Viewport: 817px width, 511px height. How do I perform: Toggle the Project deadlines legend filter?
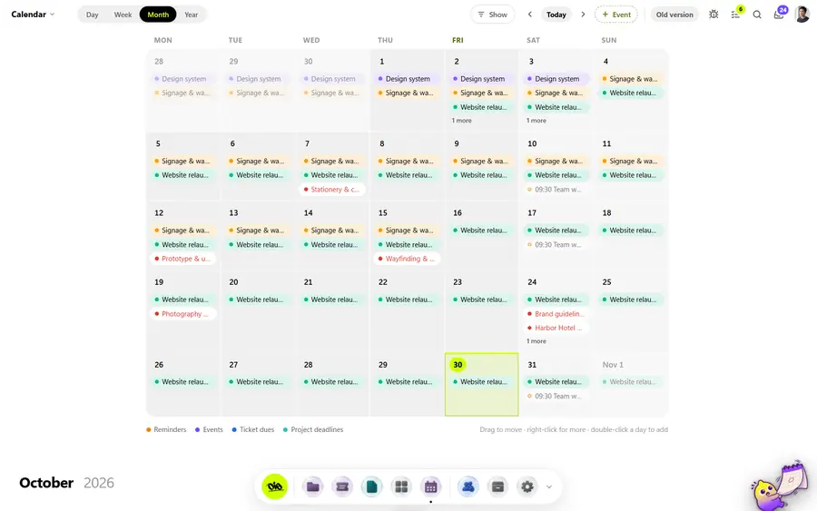(313, 429)
